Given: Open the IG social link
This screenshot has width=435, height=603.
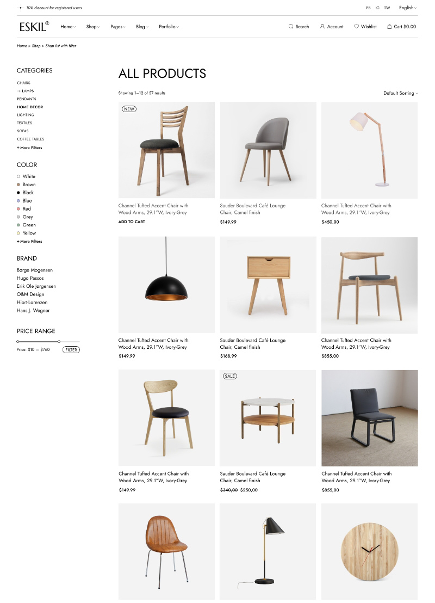Looking at the screenshot, I should [x=377, y=8].
